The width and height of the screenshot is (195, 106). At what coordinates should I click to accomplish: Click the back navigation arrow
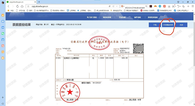coord(8,6)
